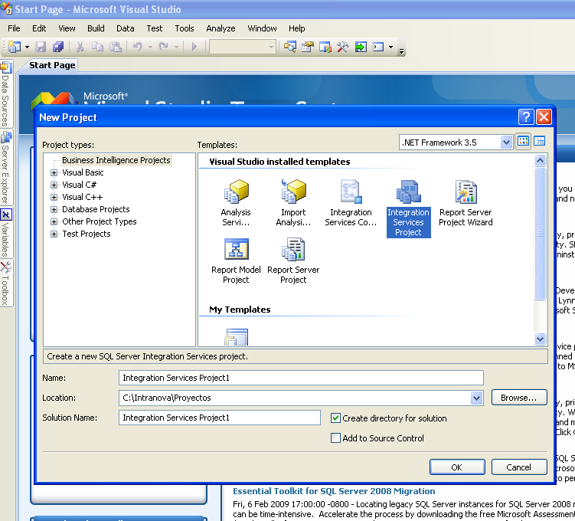
Task: Open the Tools menu
Action: pos(185,28)
